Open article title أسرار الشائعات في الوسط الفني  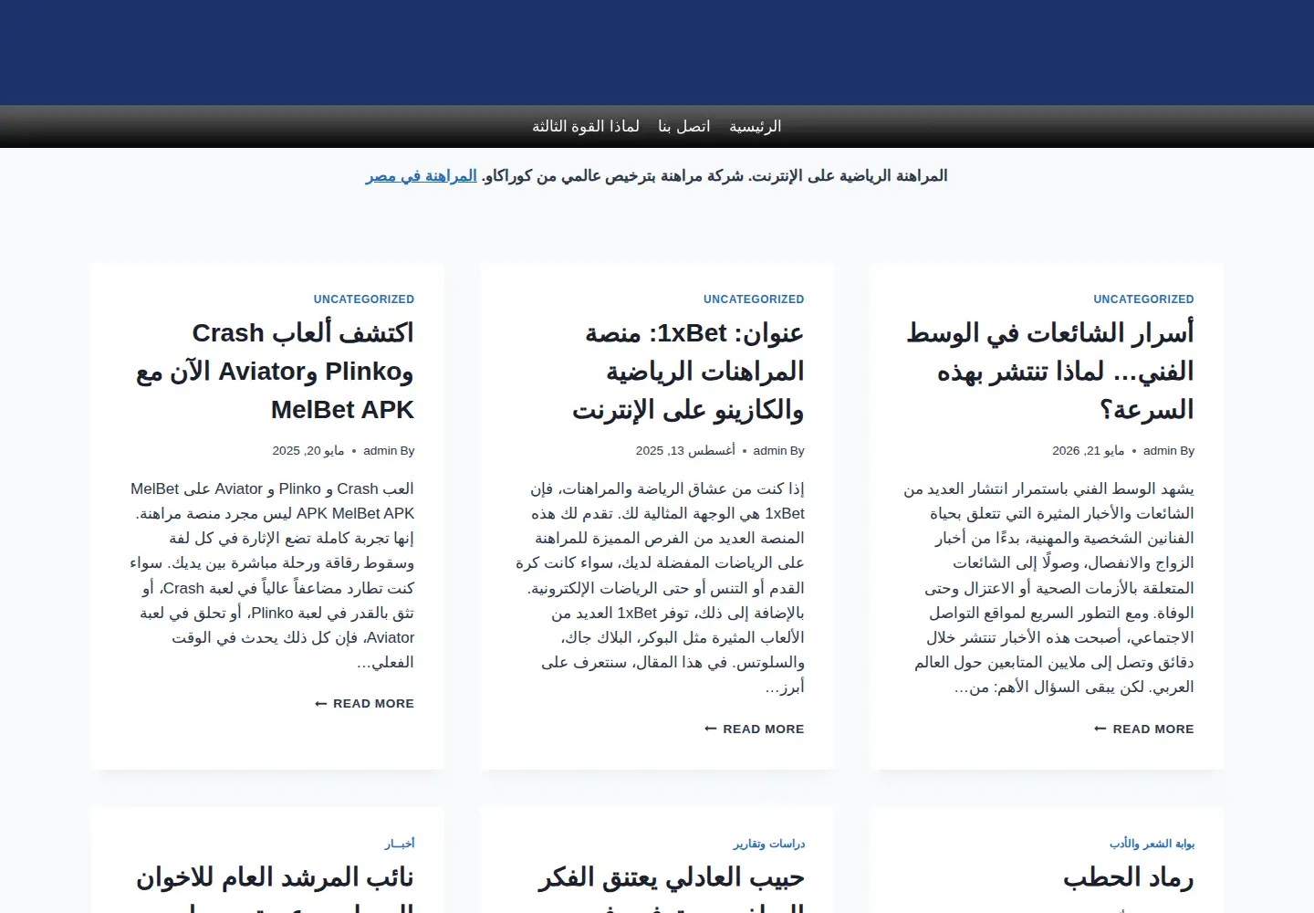[1050, 371]
